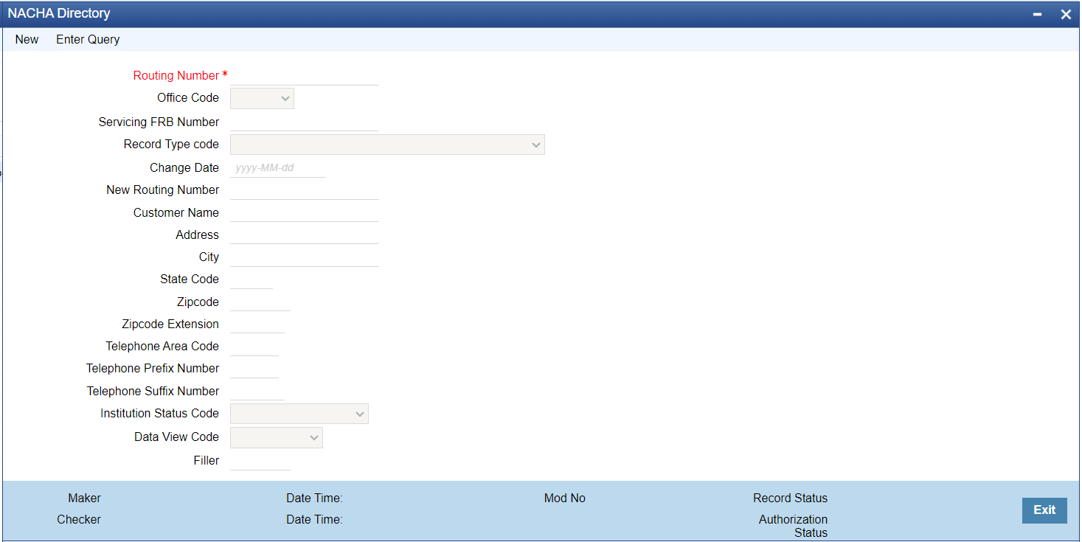Click into the City field
The width and height of the screenshot is (1082, 542).
click(305, 257)
